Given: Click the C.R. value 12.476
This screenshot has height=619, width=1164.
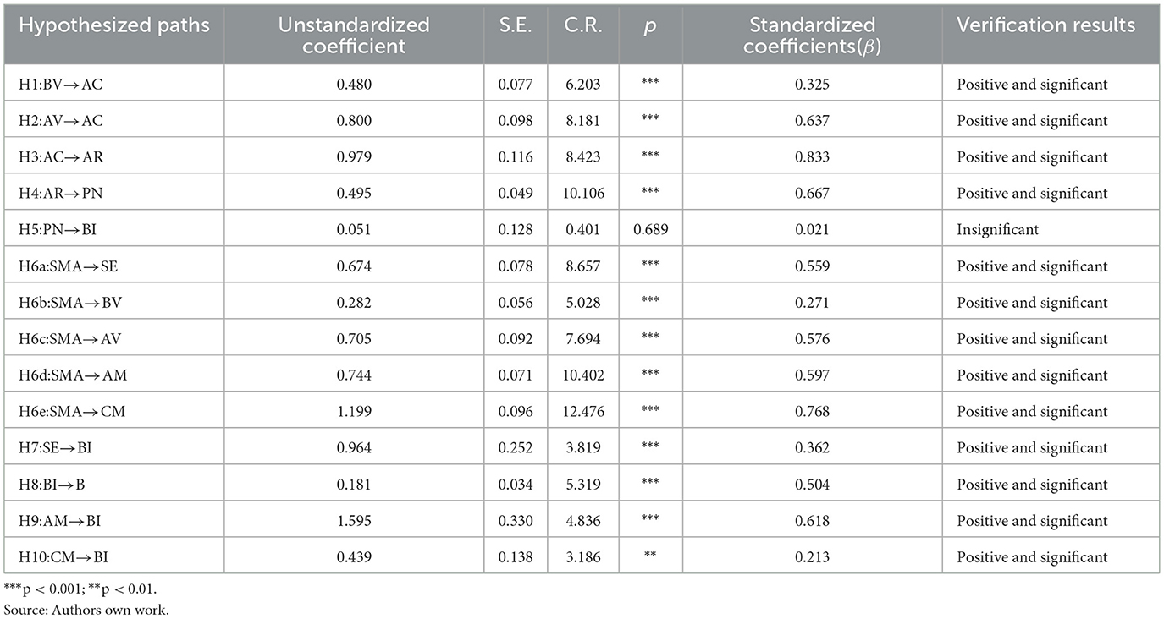Looking at the screenshot, I should (582, 412).
